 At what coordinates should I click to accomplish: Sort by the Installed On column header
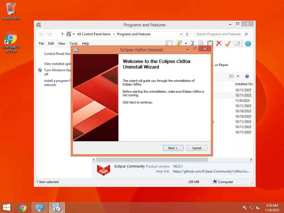244,84
